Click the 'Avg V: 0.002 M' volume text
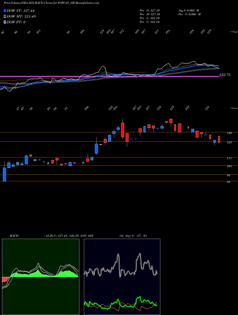 [189, 10]
